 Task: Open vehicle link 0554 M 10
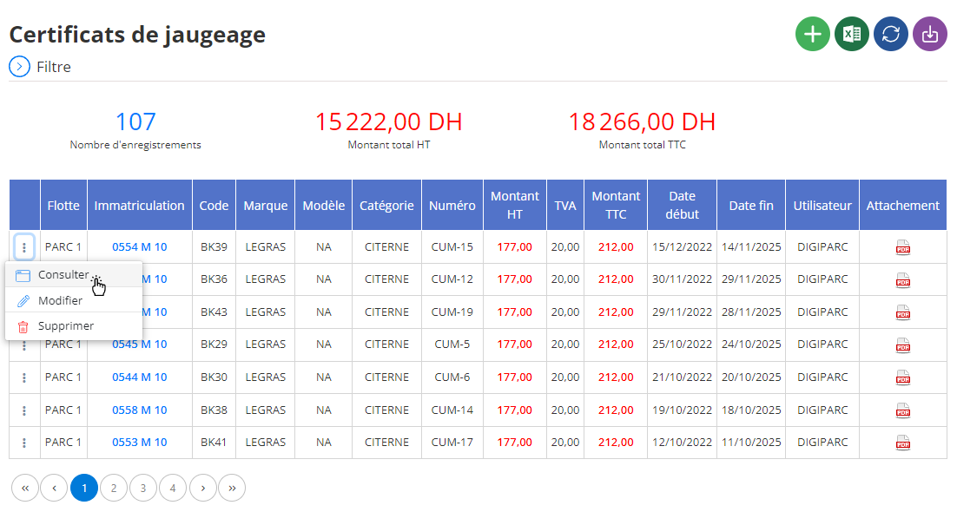coord(139,247)
